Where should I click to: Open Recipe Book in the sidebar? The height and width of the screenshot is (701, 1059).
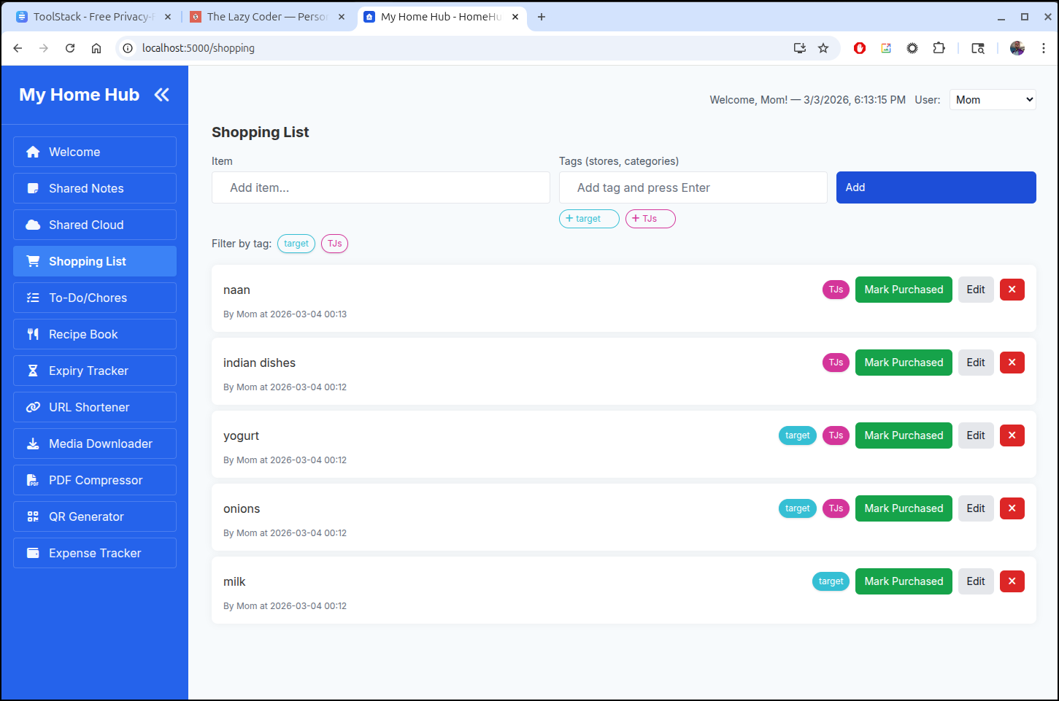(x=95, y=334)
